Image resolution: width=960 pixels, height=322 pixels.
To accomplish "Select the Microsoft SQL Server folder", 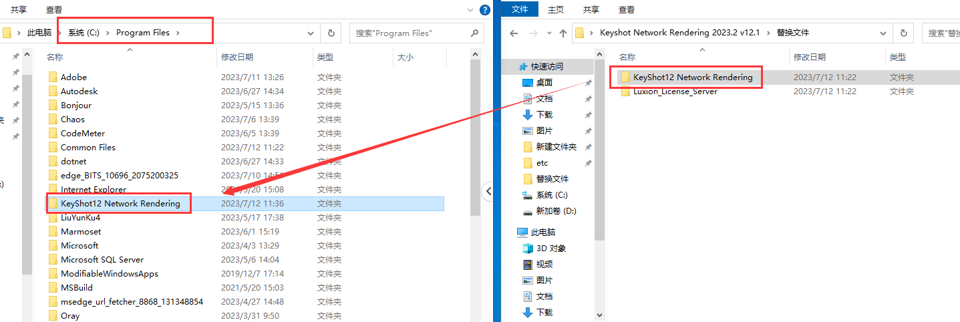I will [x=102, y=260].
